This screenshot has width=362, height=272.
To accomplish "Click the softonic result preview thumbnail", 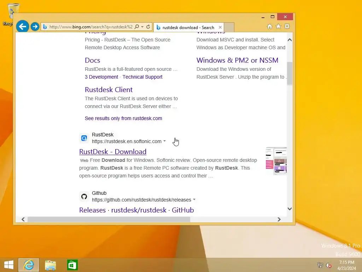I will tap(276, 161).
